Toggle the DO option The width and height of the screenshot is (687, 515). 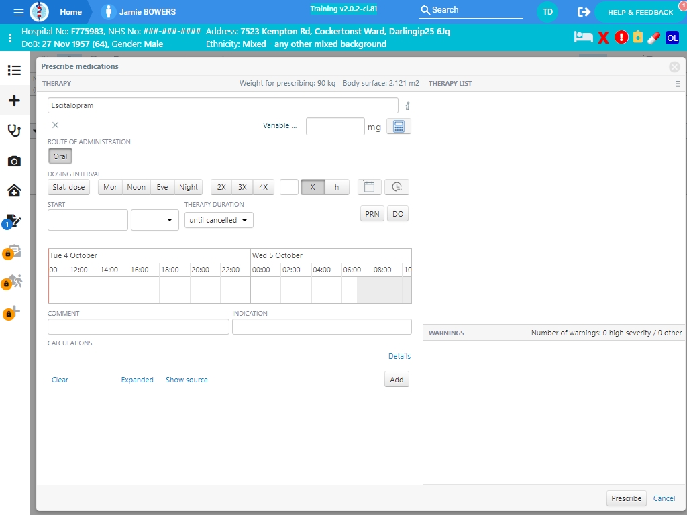pyautogui.click(x=398, y=214)
